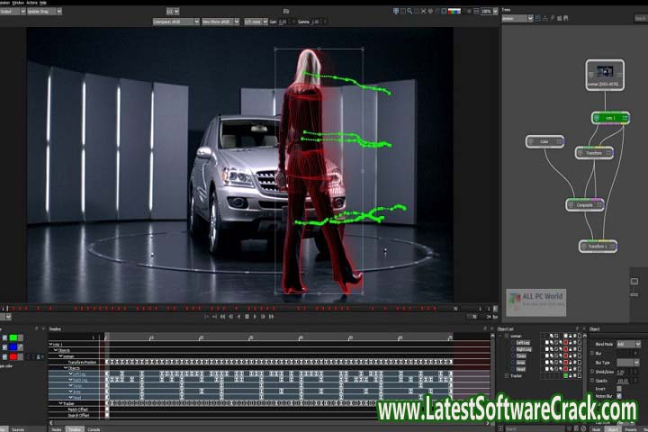Click the red color box for Left Leg
The width and height of the screenshot is (648, 432).
[566, 343]
